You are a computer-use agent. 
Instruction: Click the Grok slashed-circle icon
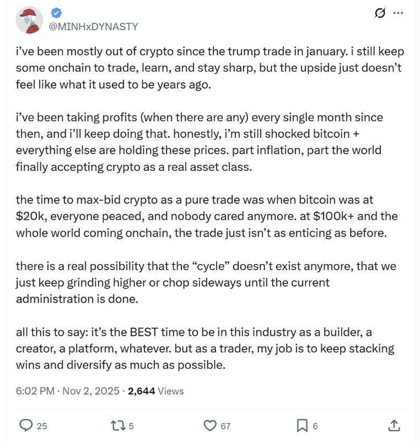click(379, 14)
